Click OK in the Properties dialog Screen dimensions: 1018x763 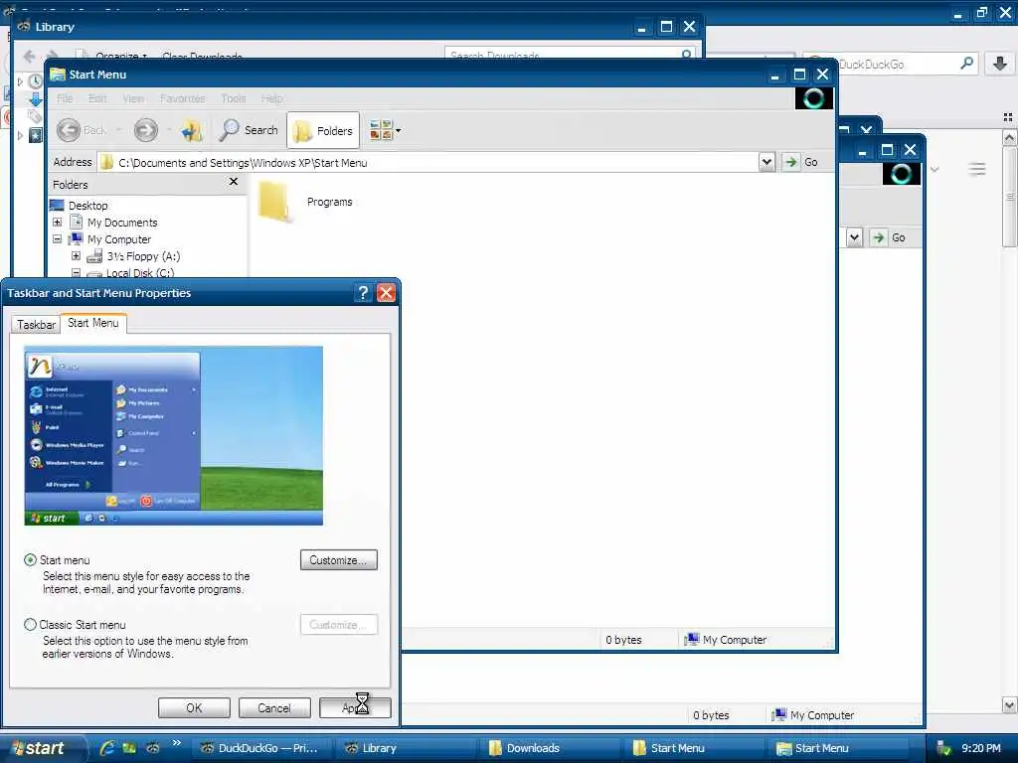point(194,707)
